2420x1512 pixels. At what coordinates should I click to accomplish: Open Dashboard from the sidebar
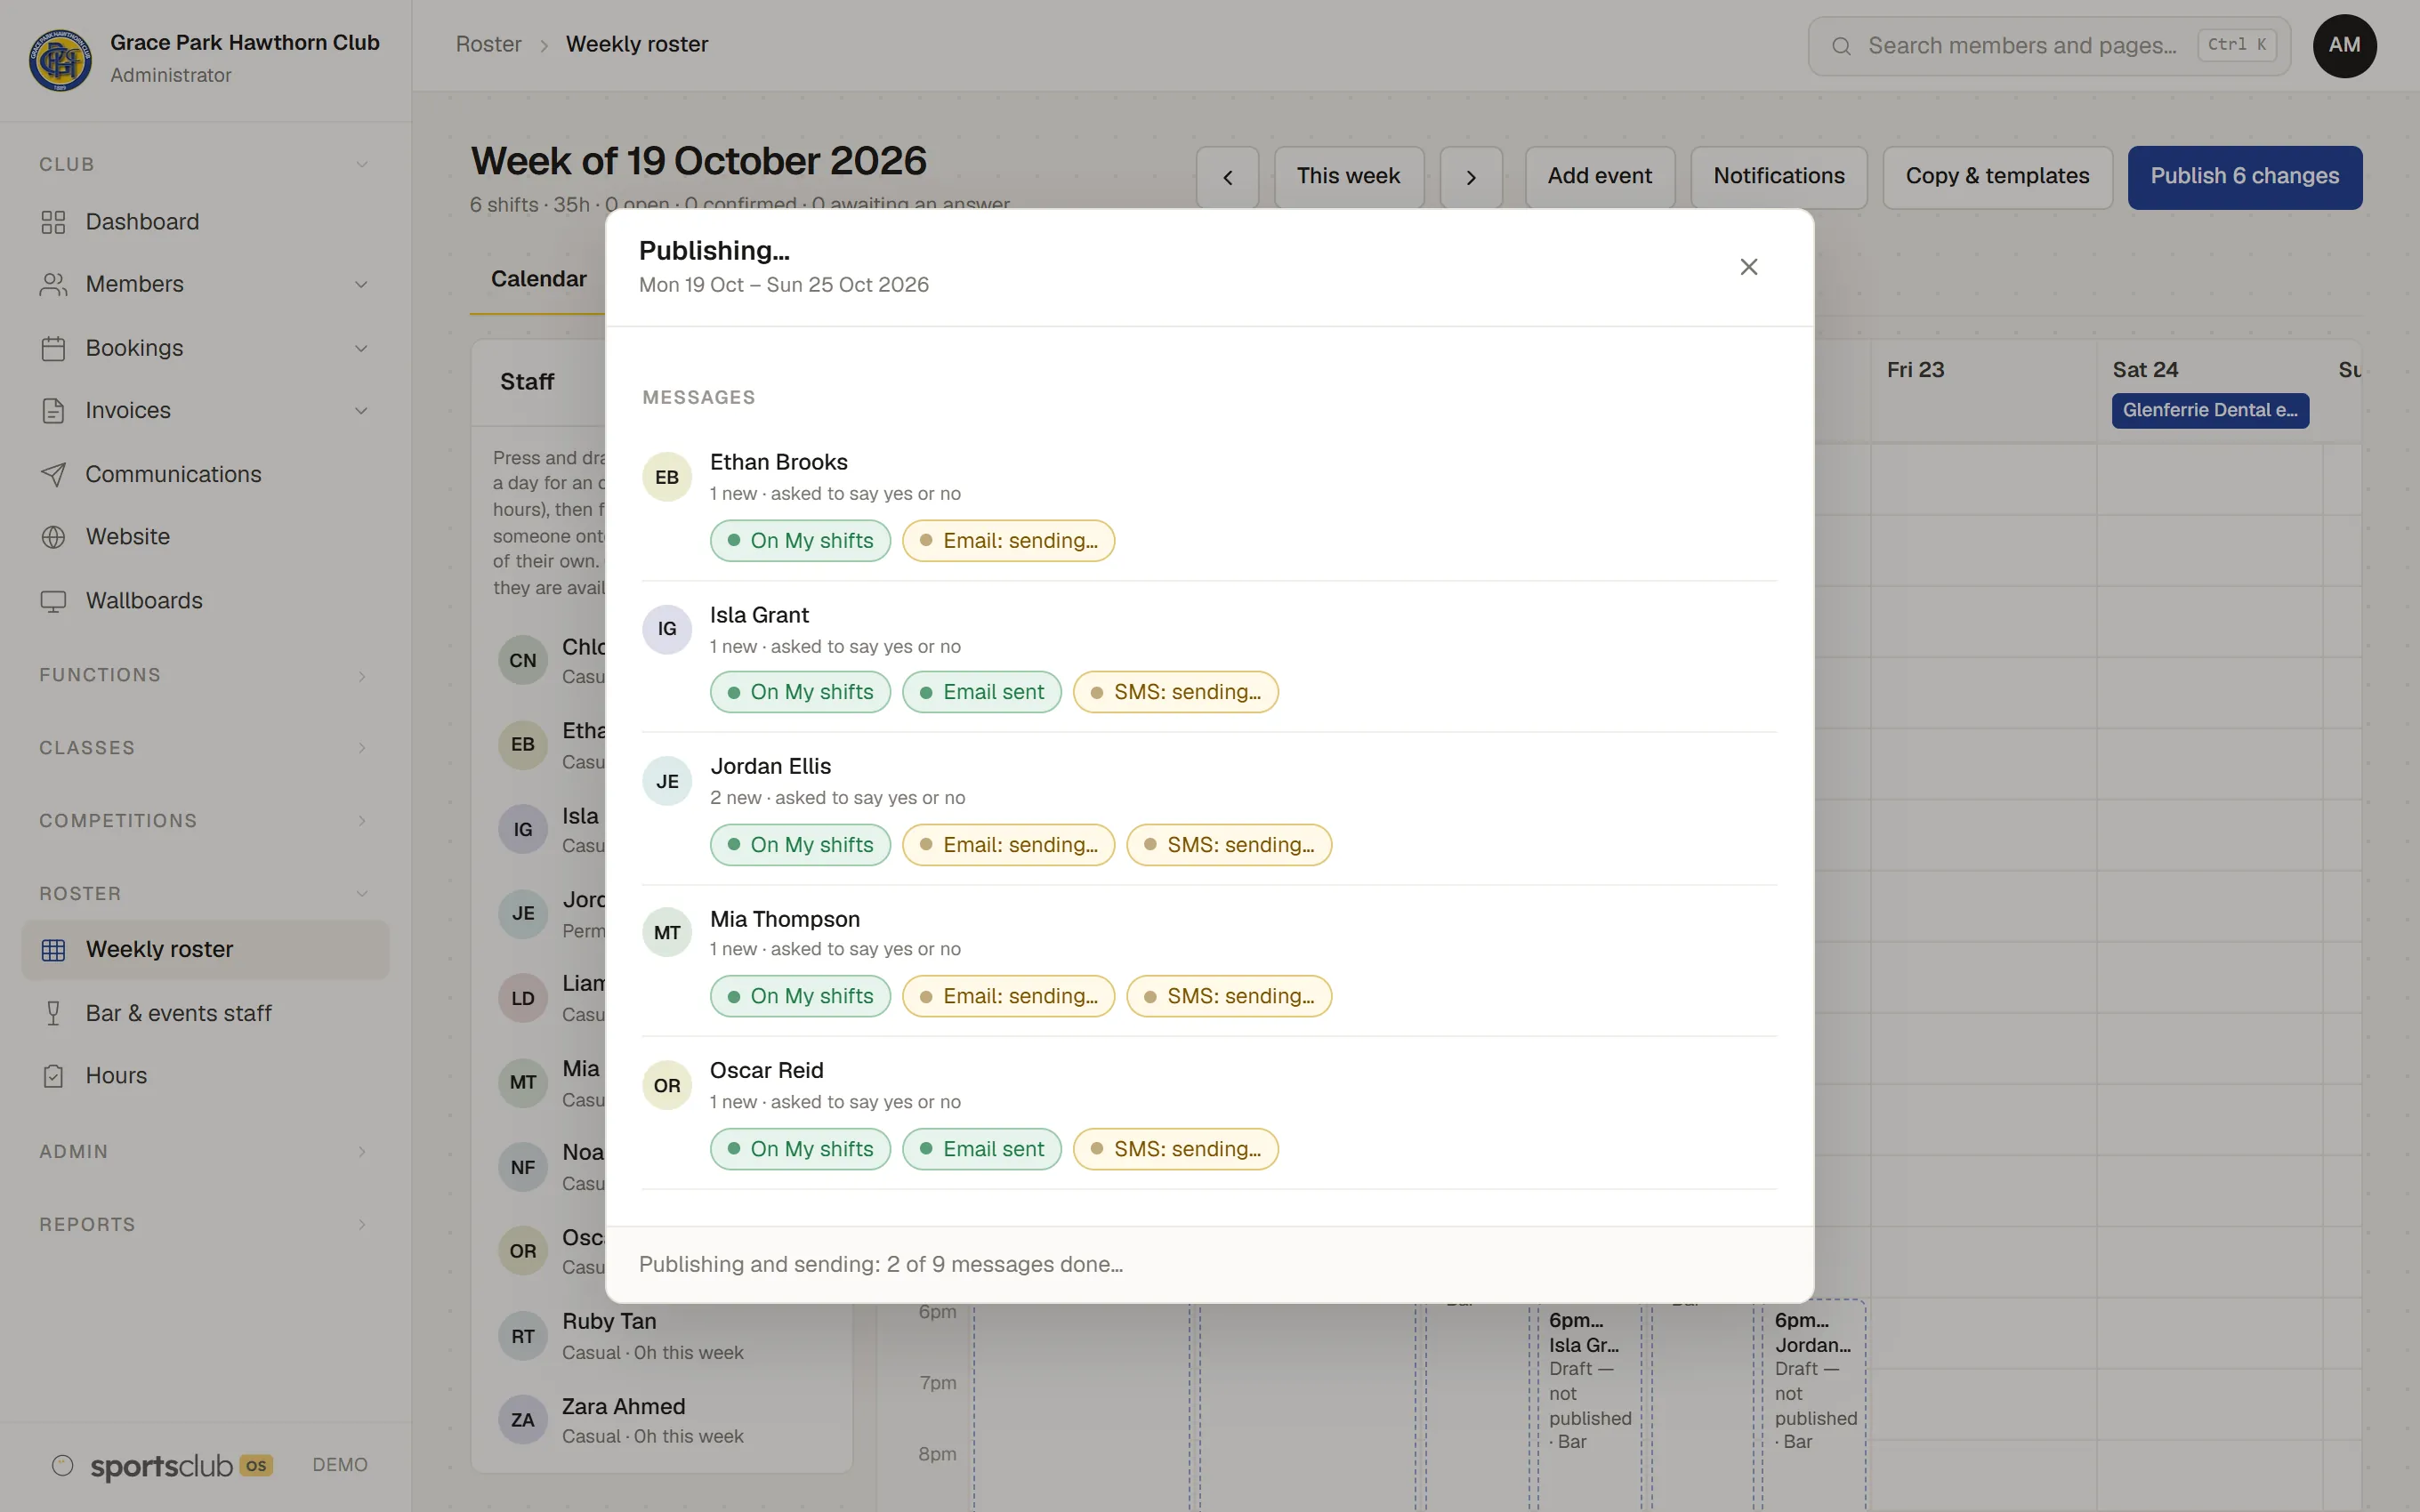[205, 222]
